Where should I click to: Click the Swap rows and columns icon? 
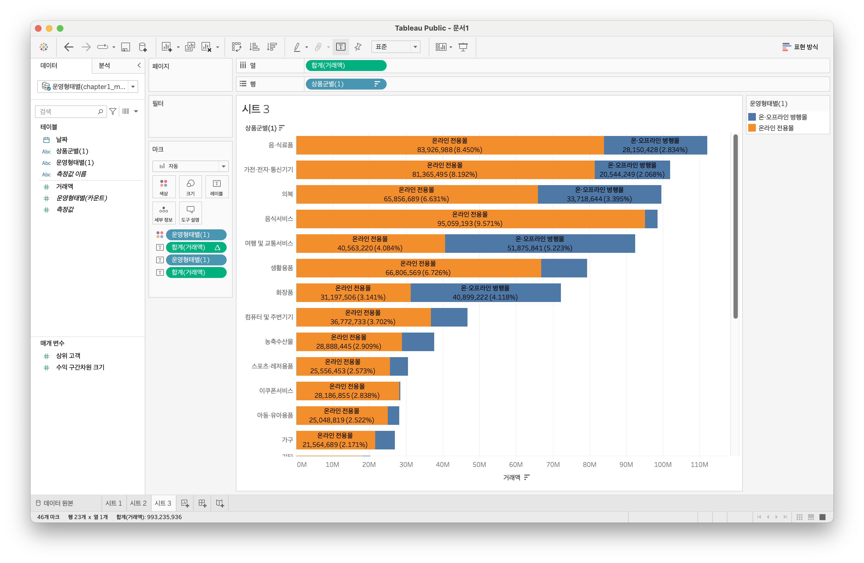[237, 47]
